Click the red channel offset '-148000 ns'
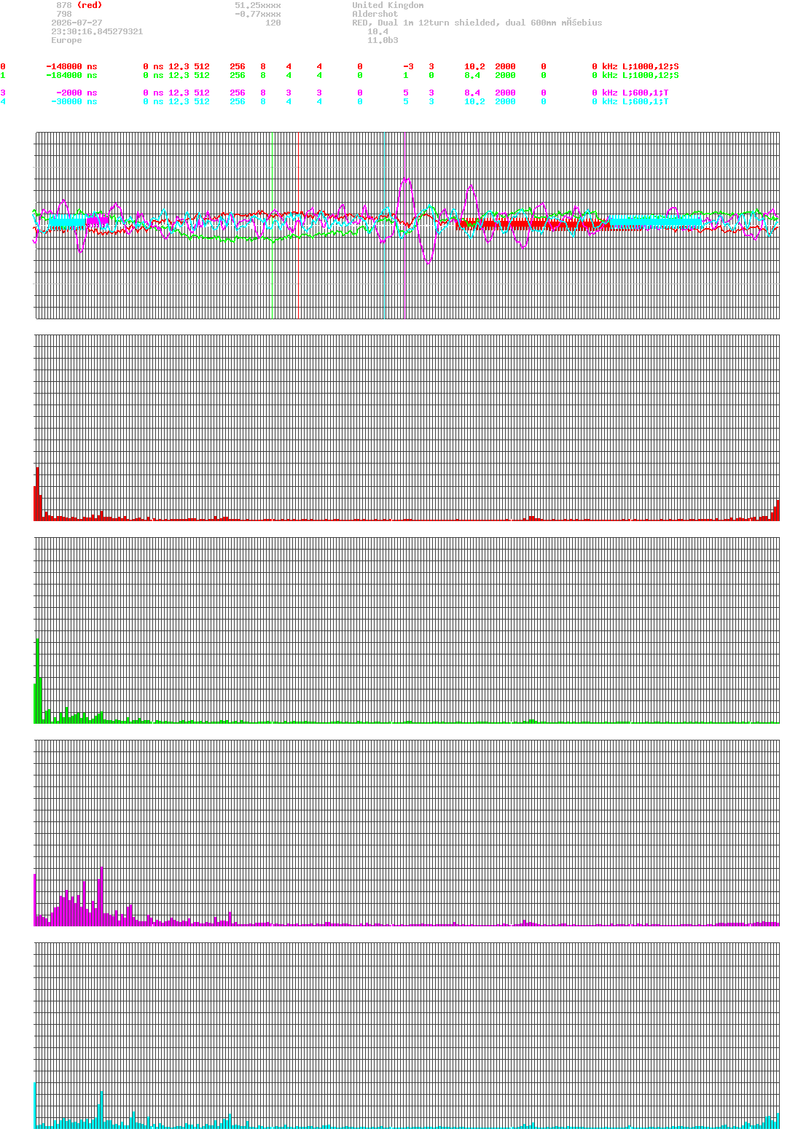Screen dimensions: 798x1145 click(71, 66)
